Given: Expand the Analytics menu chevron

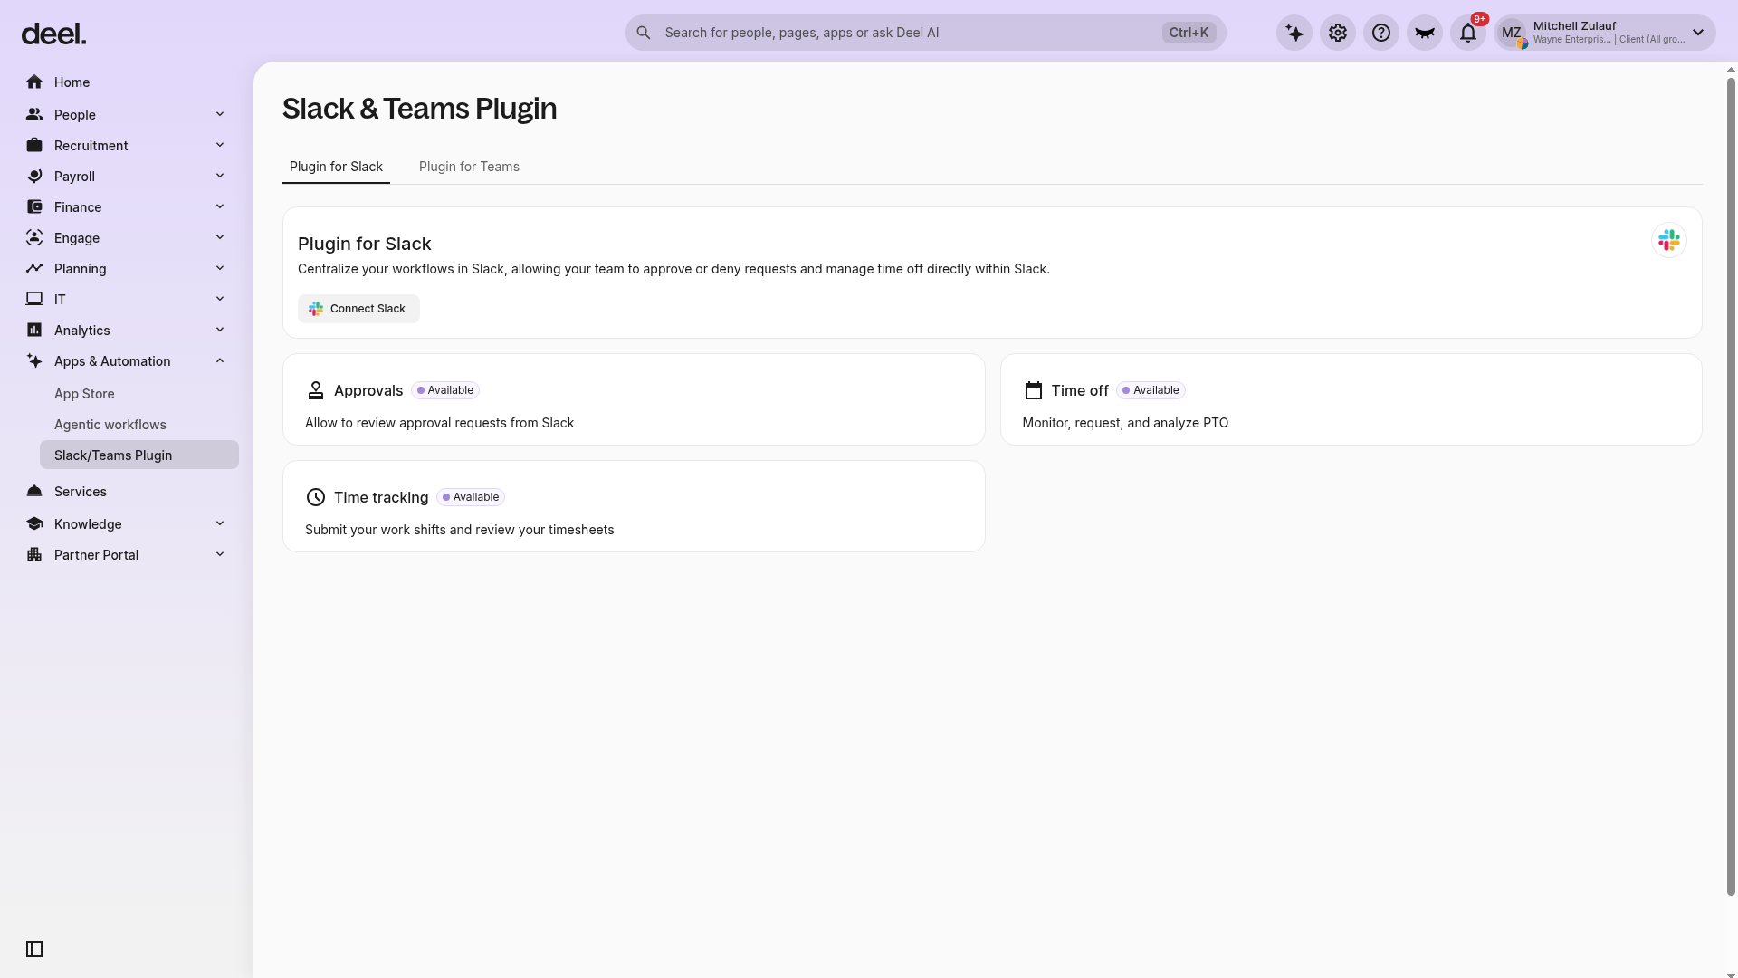Looking at the screenshot, I should [220, 330].
